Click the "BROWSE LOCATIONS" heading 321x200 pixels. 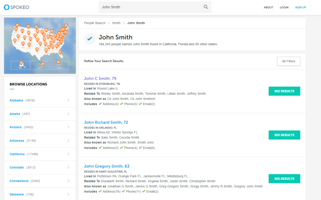coord(28,84)
